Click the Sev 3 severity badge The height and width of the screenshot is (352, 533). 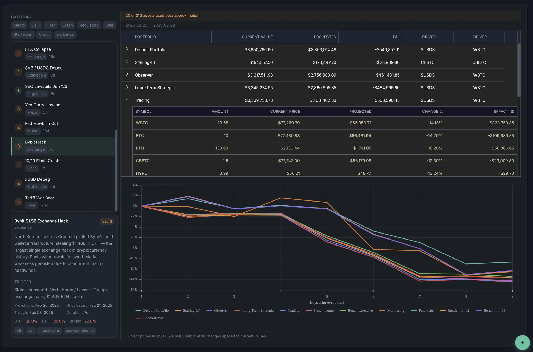point(107,221)
